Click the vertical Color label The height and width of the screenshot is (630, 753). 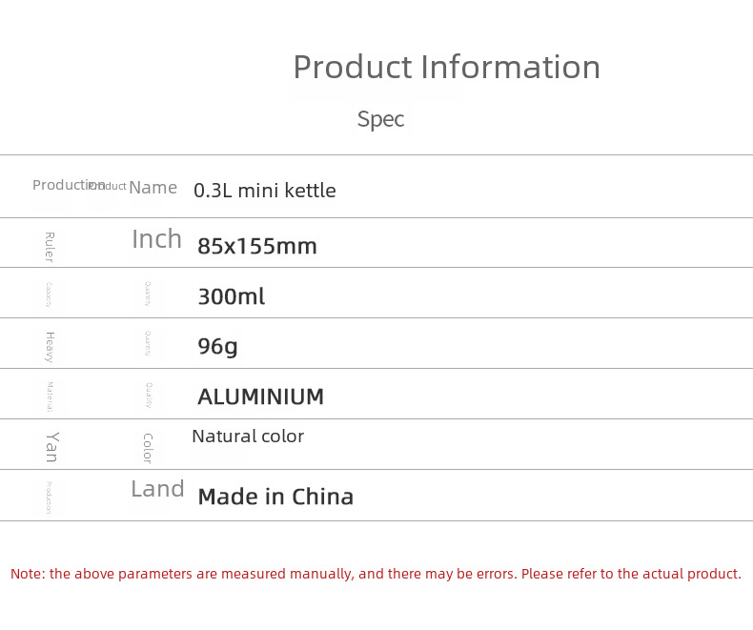point(148,446)
